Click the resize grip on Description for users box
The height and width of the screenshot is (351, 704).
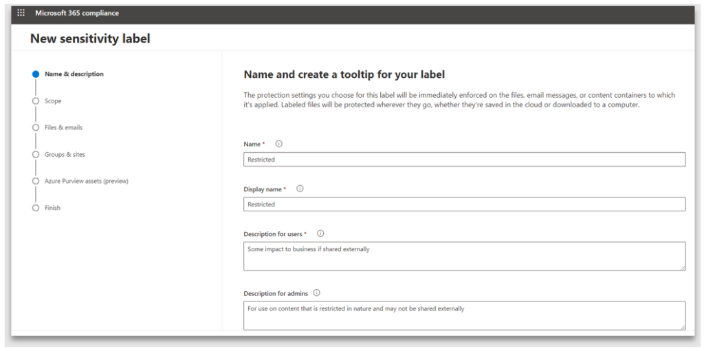(682, 267)
